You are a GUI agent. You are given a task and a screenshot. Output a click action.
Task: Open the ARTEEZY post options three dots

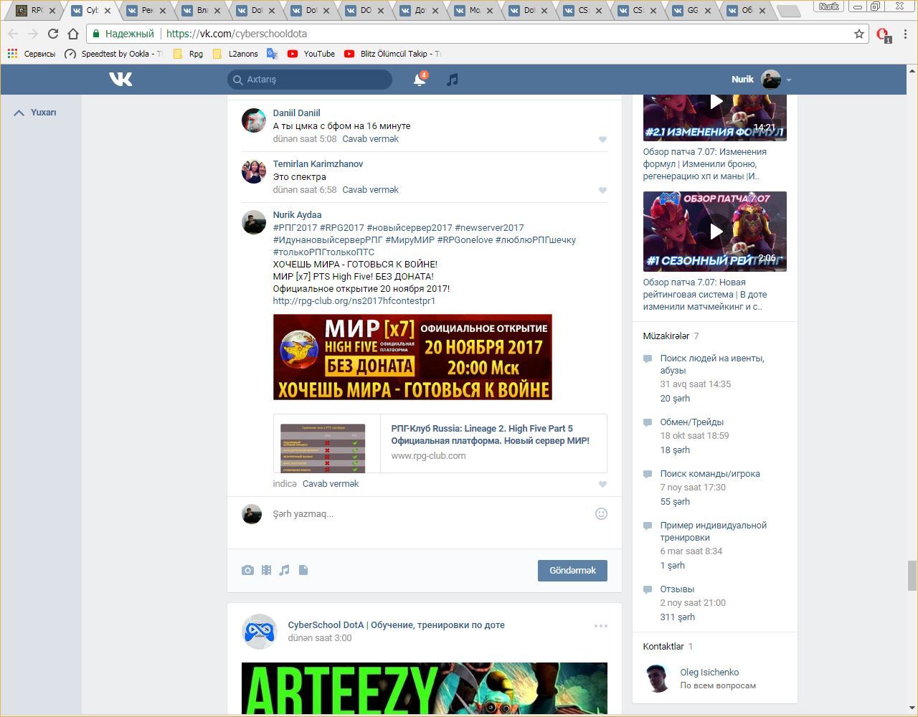[x=601, y=625]
